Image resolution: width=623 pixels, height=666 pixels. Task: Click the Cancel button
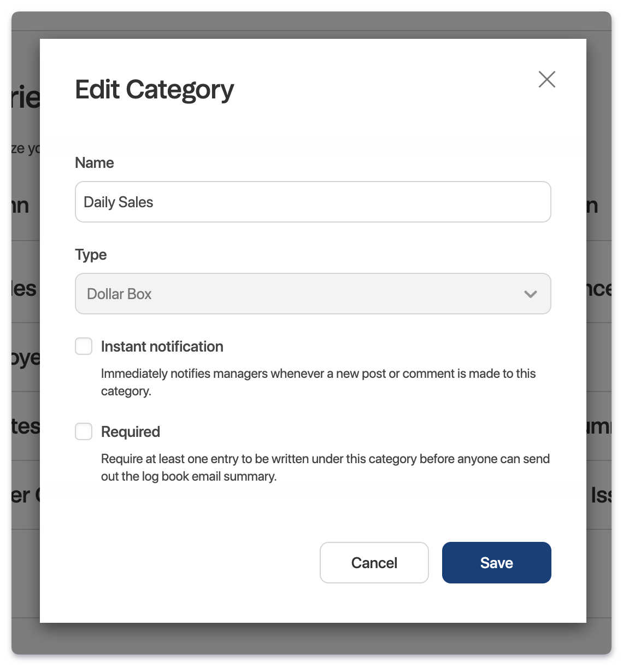click(374, 563)
